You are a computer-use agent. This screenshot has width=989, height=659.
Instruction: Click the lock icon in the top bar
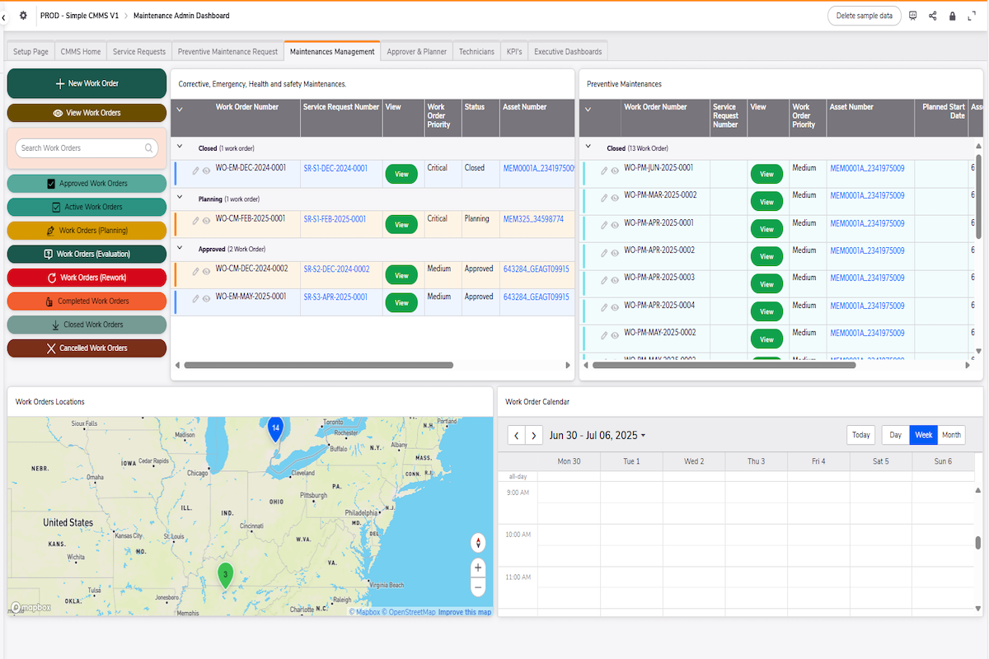(x=952, y=15)
